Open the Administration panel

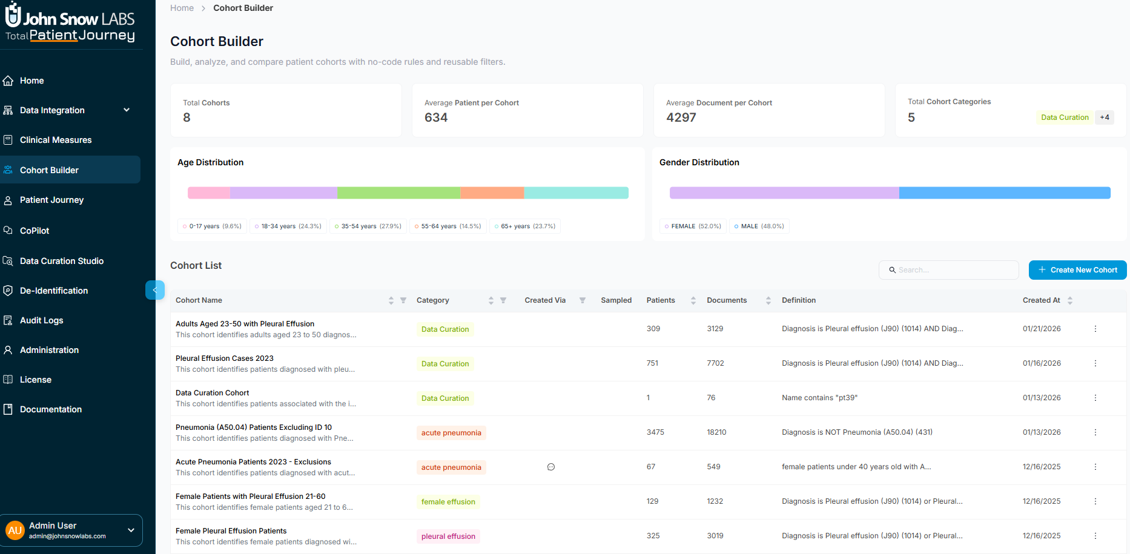49,350
